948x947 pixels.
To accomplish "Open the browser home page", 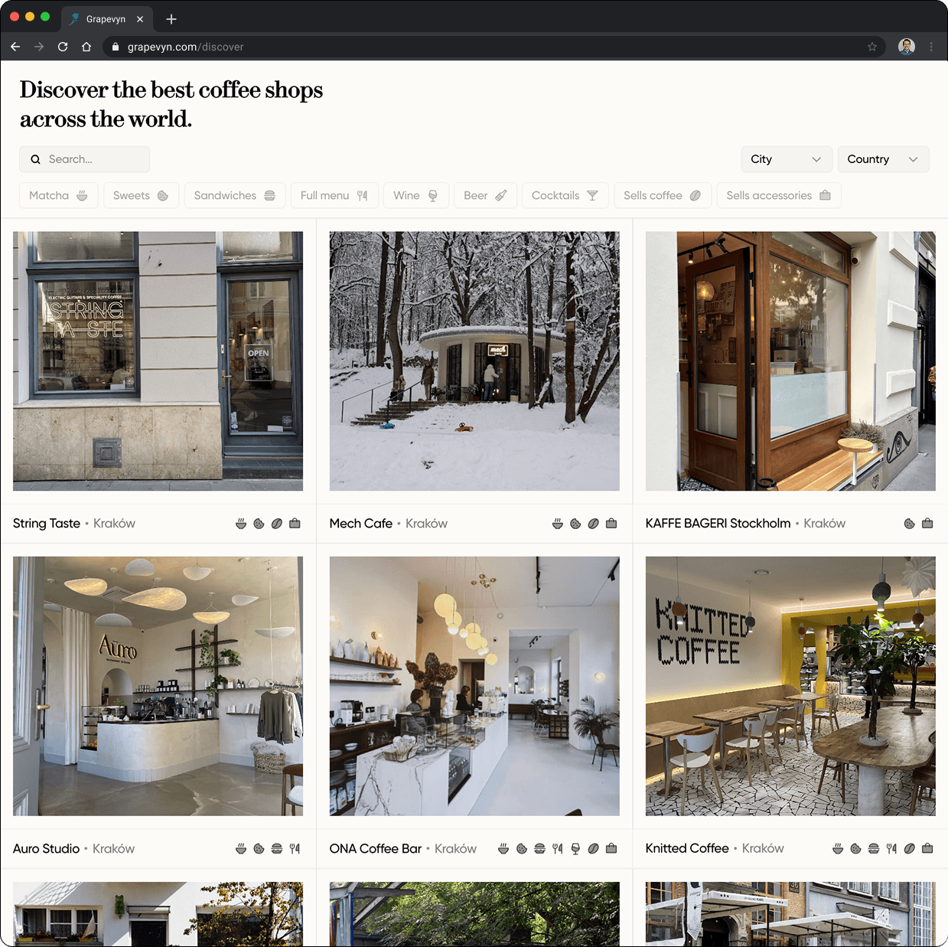I will 86,47.
